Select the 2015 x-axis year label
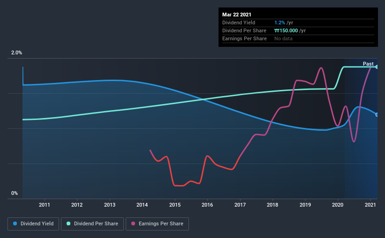Viewport: 385px width, 238px height. click(175, 205)
